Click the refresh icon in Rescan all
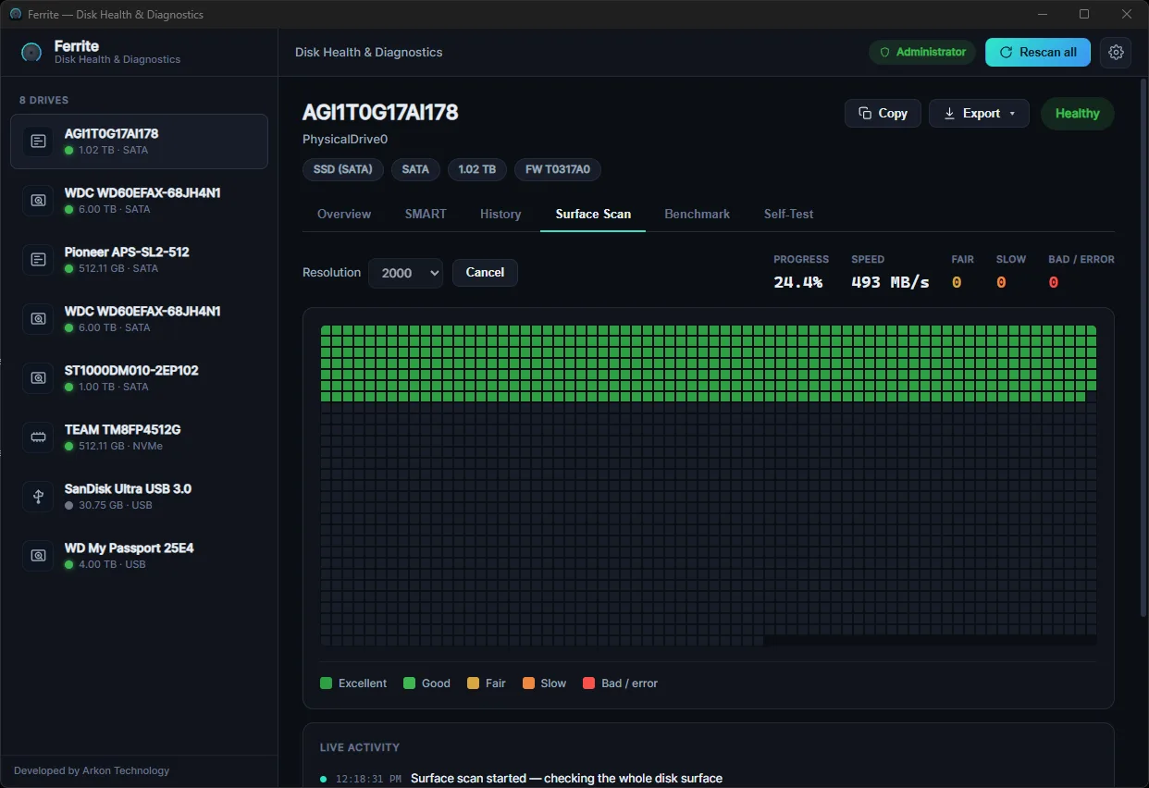1149x788 pixels. click(1007, 53)
